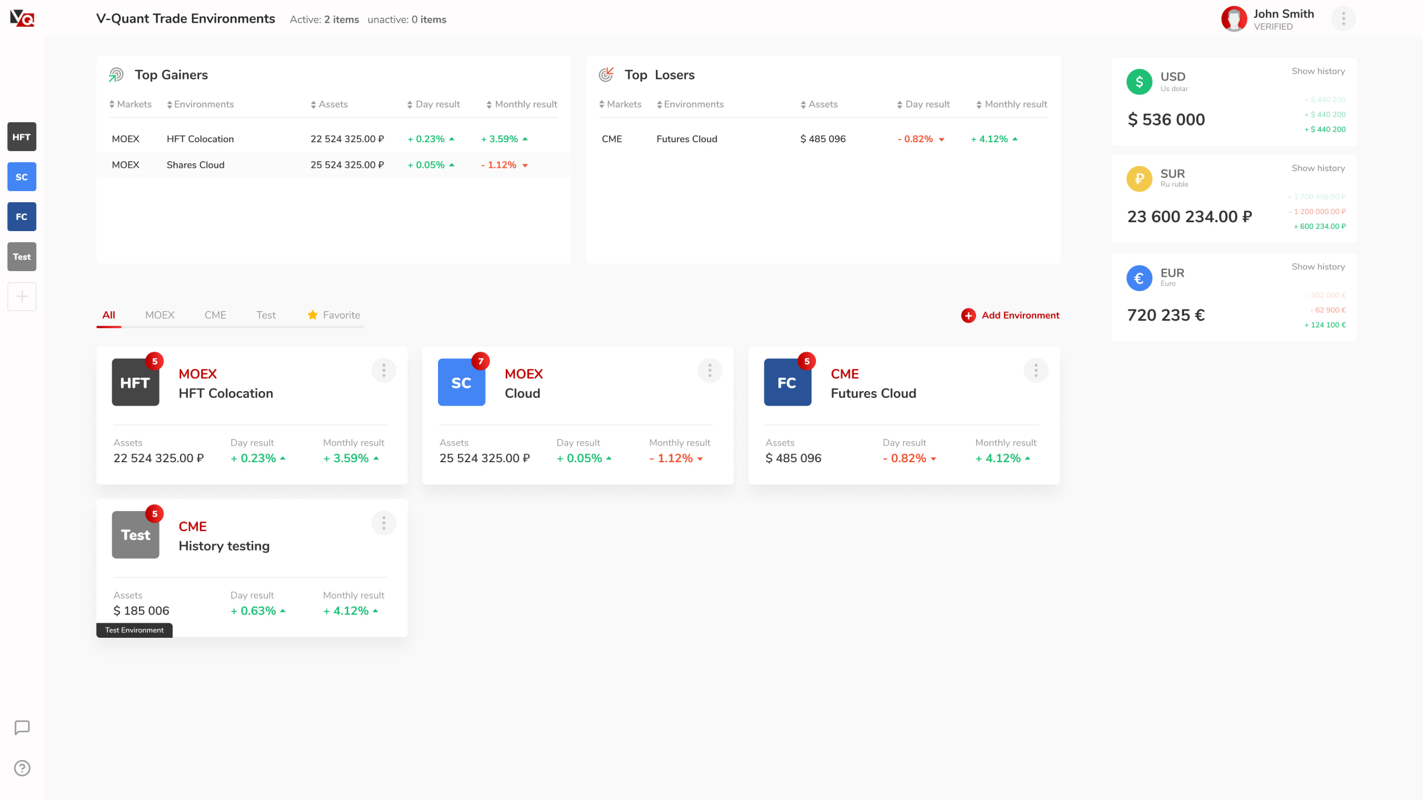The height and width of the screenshot is (800, 1423).
Task: Open the chat messages icon
Action: (22, 727)
